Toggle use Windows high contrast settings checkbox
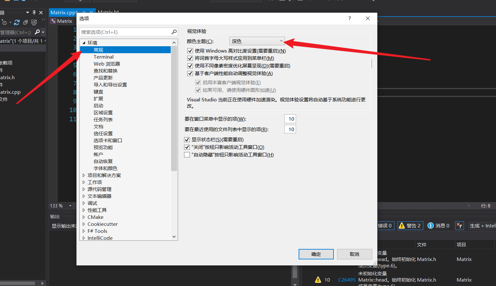 point(190,51)
